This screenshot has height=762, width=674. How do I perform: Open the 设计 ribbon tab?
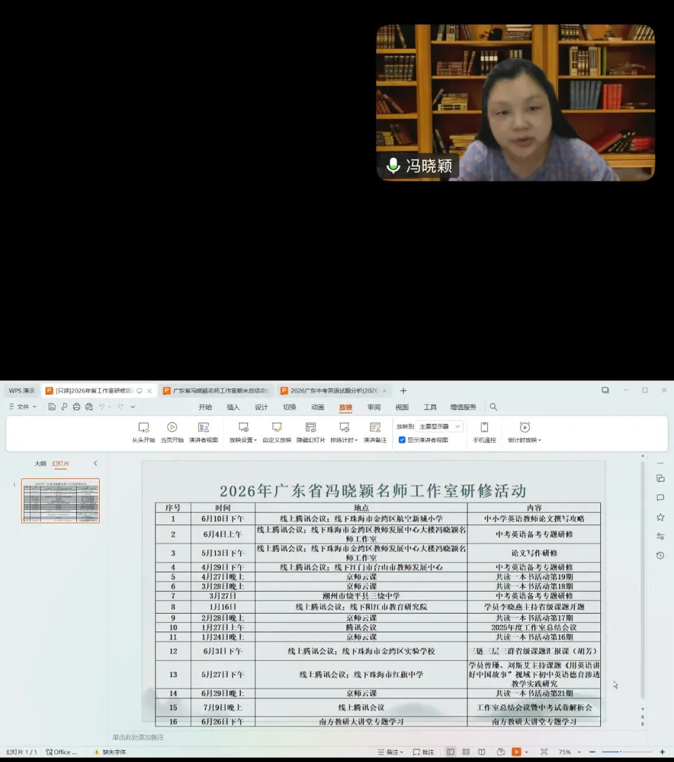point(261,407)
